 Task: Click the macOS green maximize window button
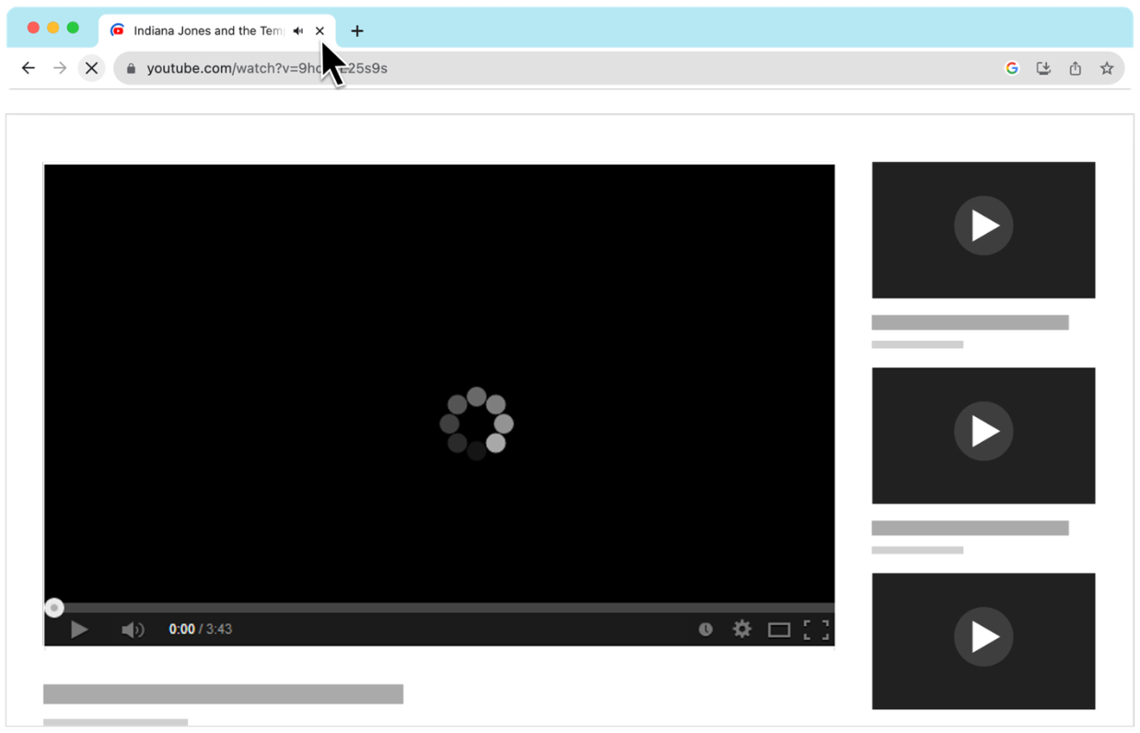[x=73, y=28]
